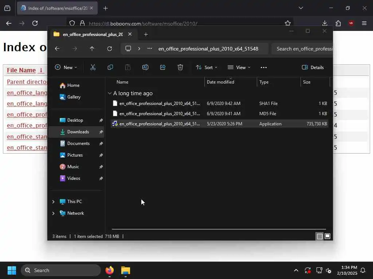Expand hidden breadcrumb path ellipsis
This screenshot has width=373, height=279.
tap(150, 48)
